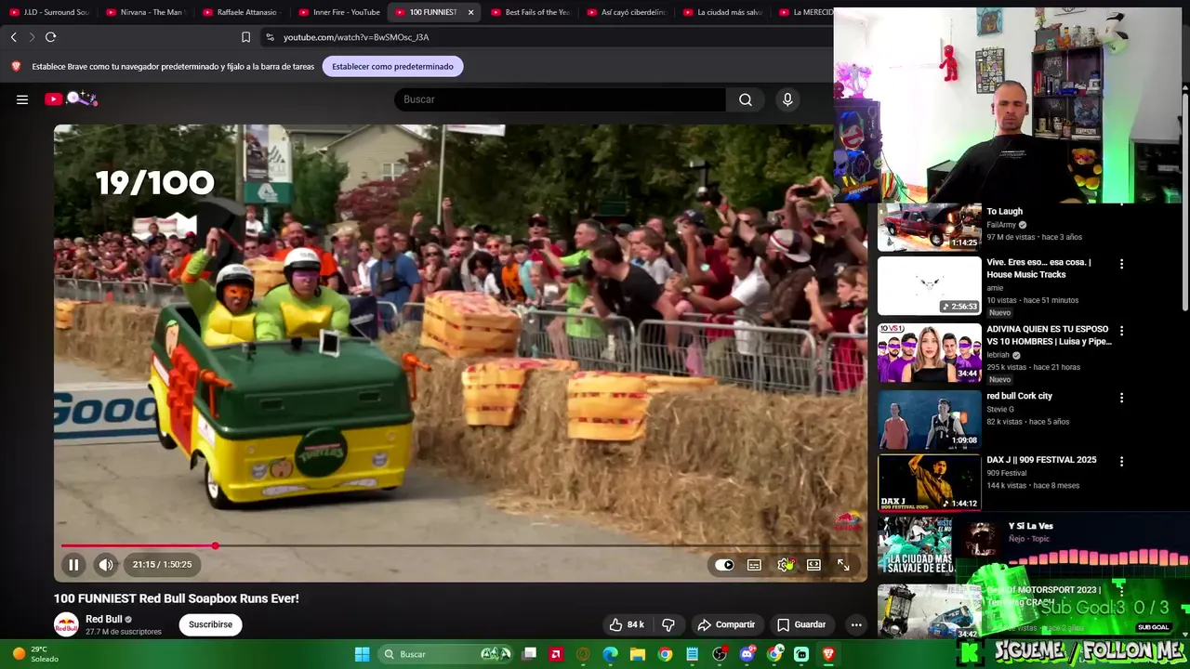Click the YouTube search field
Viewport: 1190px width, 669px height.
pyautogui.click(x=560, y=99)
